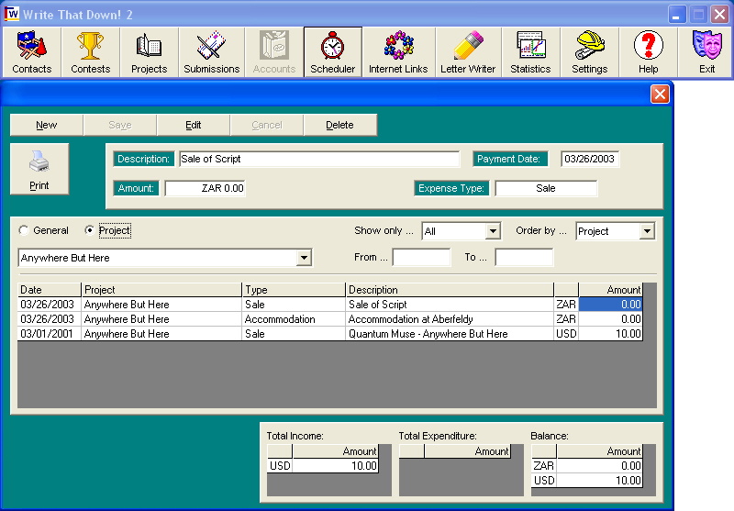Click the highlighted 0.00 amount cell

click(610, 305)
